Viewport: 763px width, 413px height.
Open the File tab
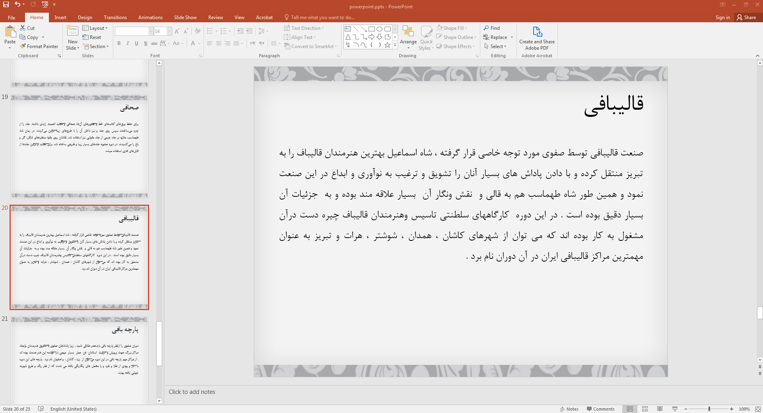[12, 17]
